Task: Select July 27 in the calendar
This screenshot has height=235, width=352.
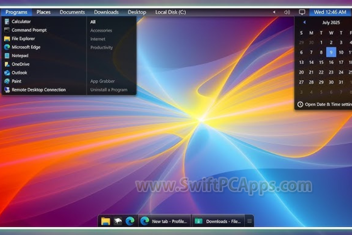Action: 302,82
